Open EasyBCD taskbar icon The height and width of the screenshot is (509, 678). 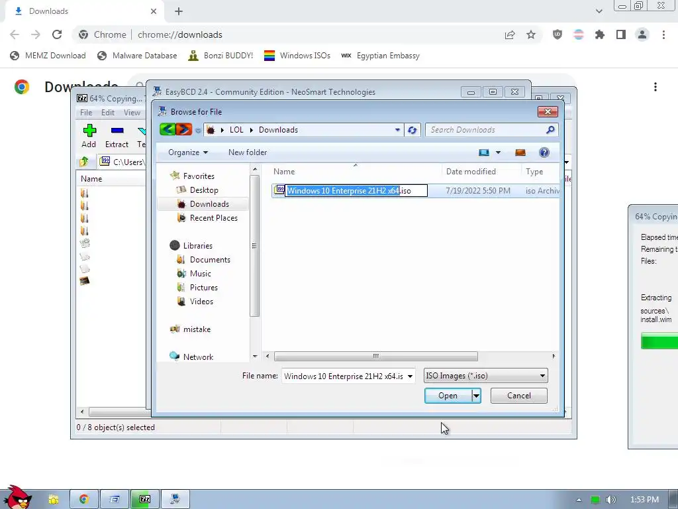pyautogui.click(x=175, y=500)
